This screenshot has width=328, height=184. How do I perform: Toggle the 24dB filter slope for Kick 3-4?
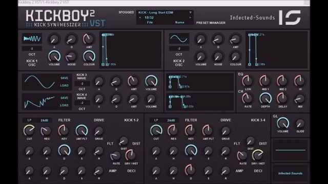[171, 121]
